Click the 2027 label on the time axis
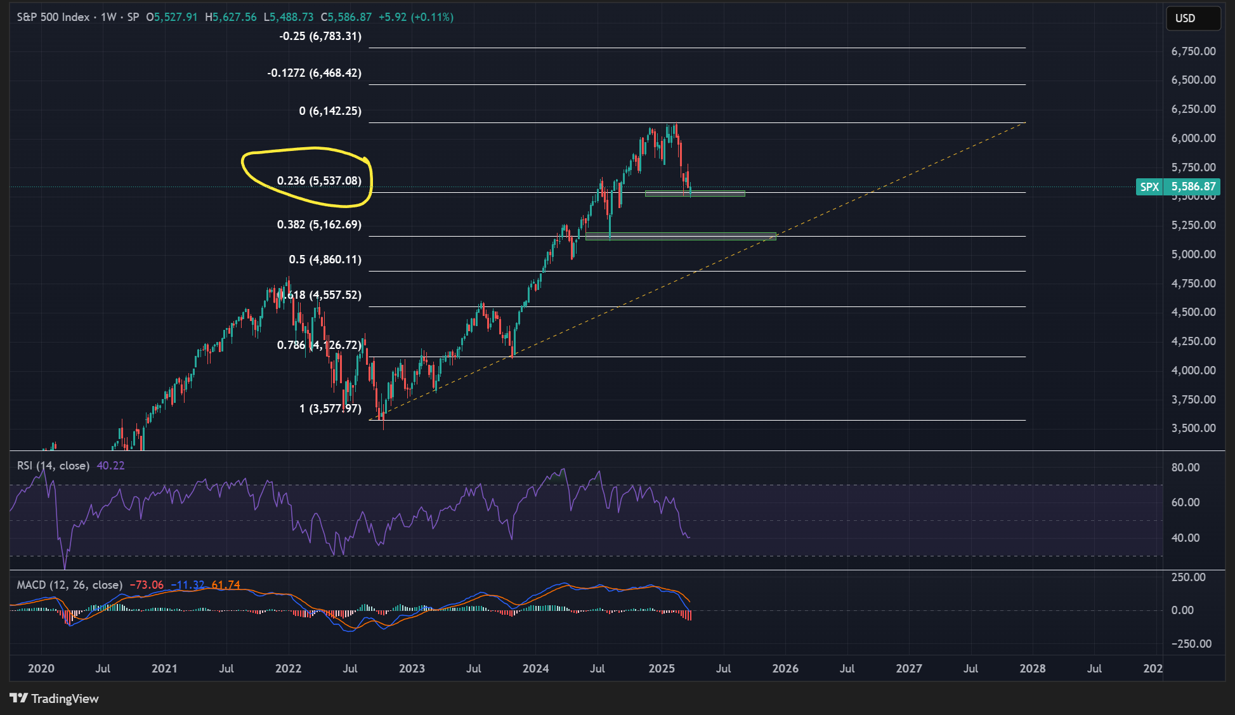This screenshot has height=715, width=1235. pos(909,669)
